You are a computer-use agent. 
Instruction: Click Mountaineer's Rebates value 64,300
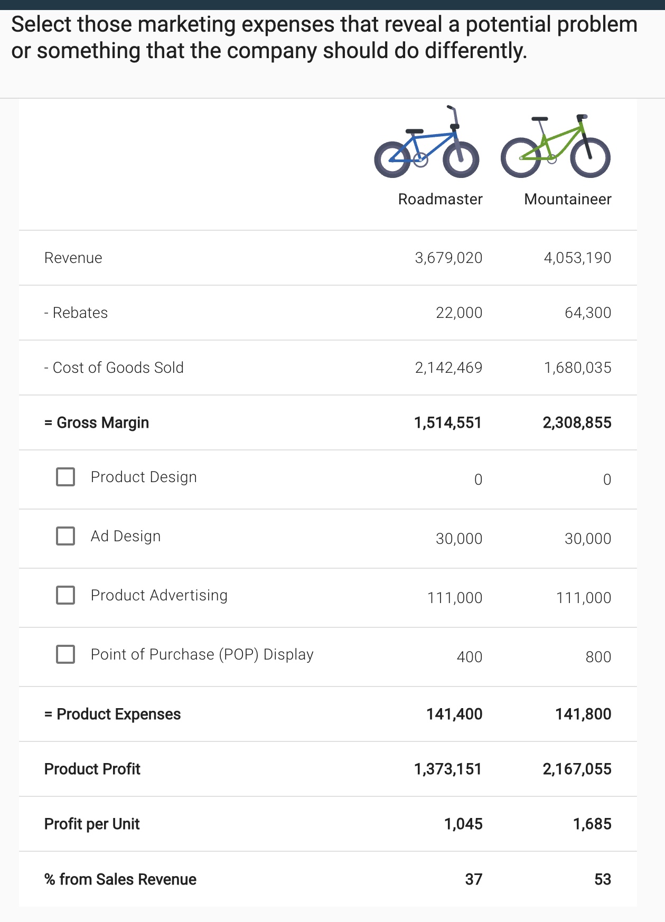(587, 313)
